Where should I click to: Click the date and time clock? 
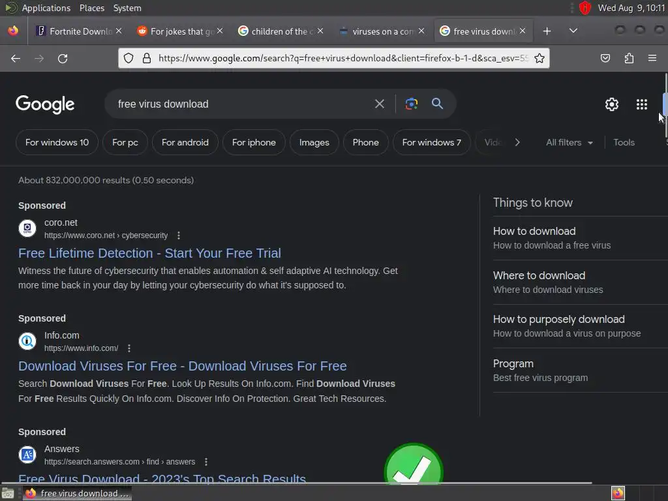click(x=631, y=8)
